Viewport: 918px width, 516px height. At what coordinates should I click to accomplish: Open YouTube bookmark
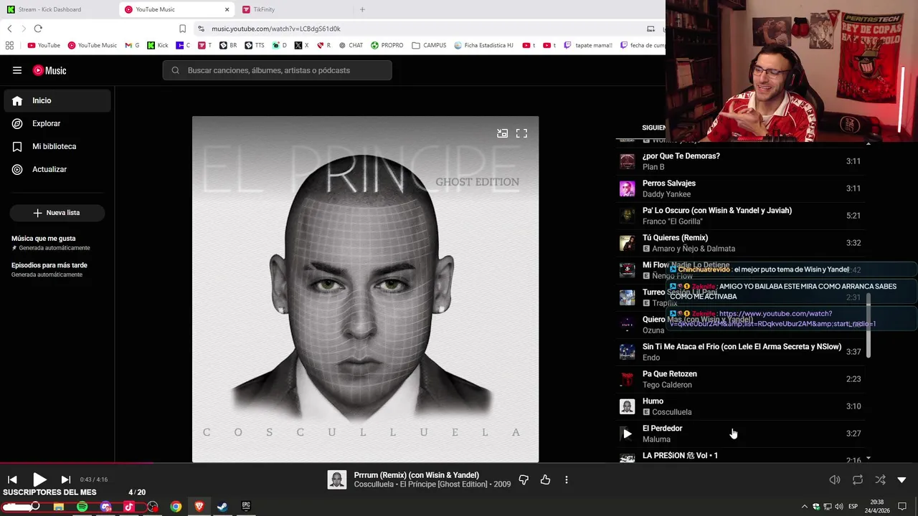pyautogui.click(x=44, y=45)
